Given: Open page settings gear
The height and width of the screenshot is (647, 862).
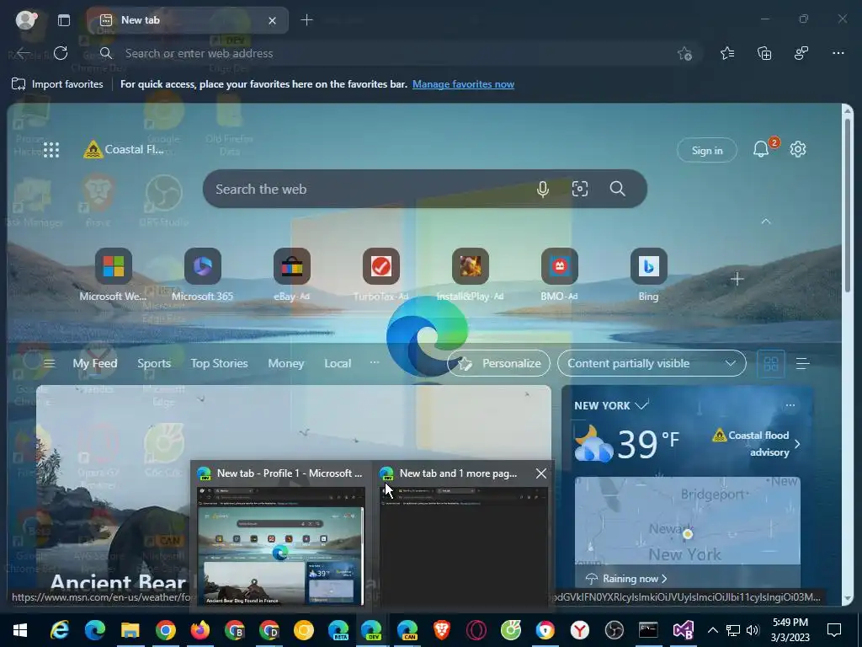Looking at the screenshot, I should click(798, 149).
